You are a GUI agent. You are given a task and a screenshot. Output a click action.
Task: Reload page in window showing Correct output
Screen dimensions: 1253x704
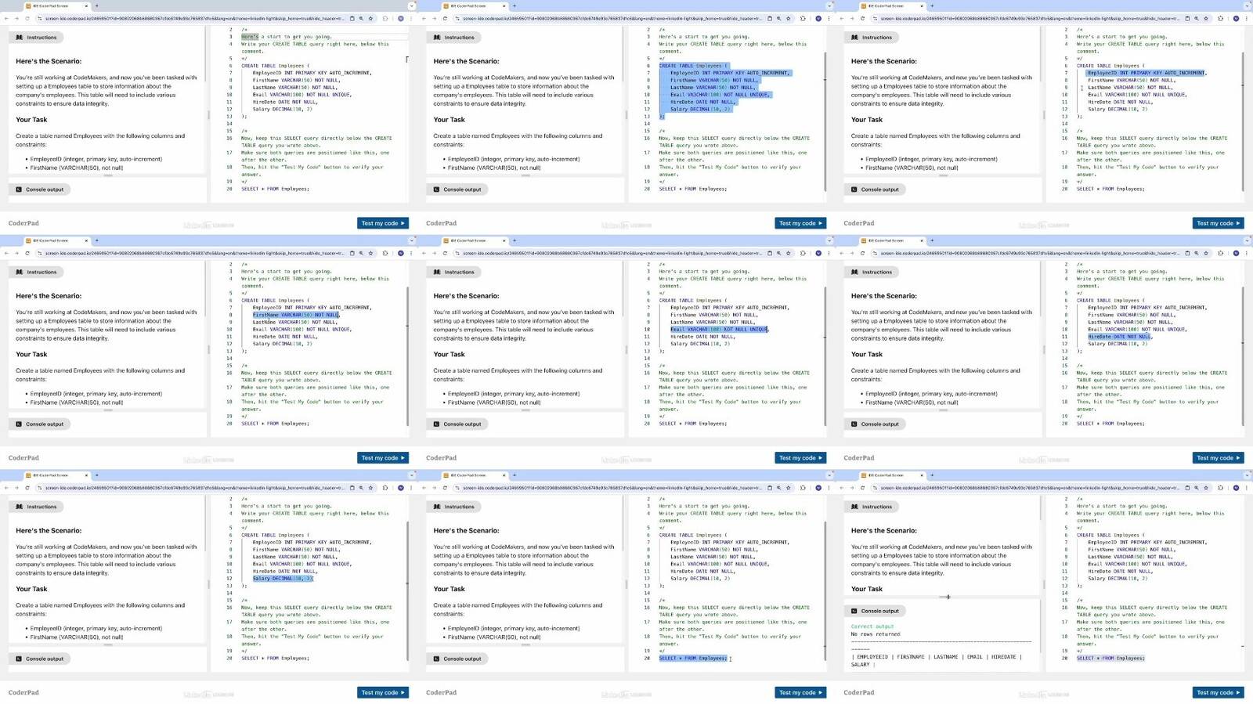tap(863, 488)
